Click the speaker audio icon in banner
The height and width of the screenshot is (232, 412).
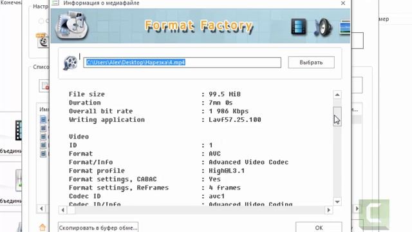tap(323, 27)
